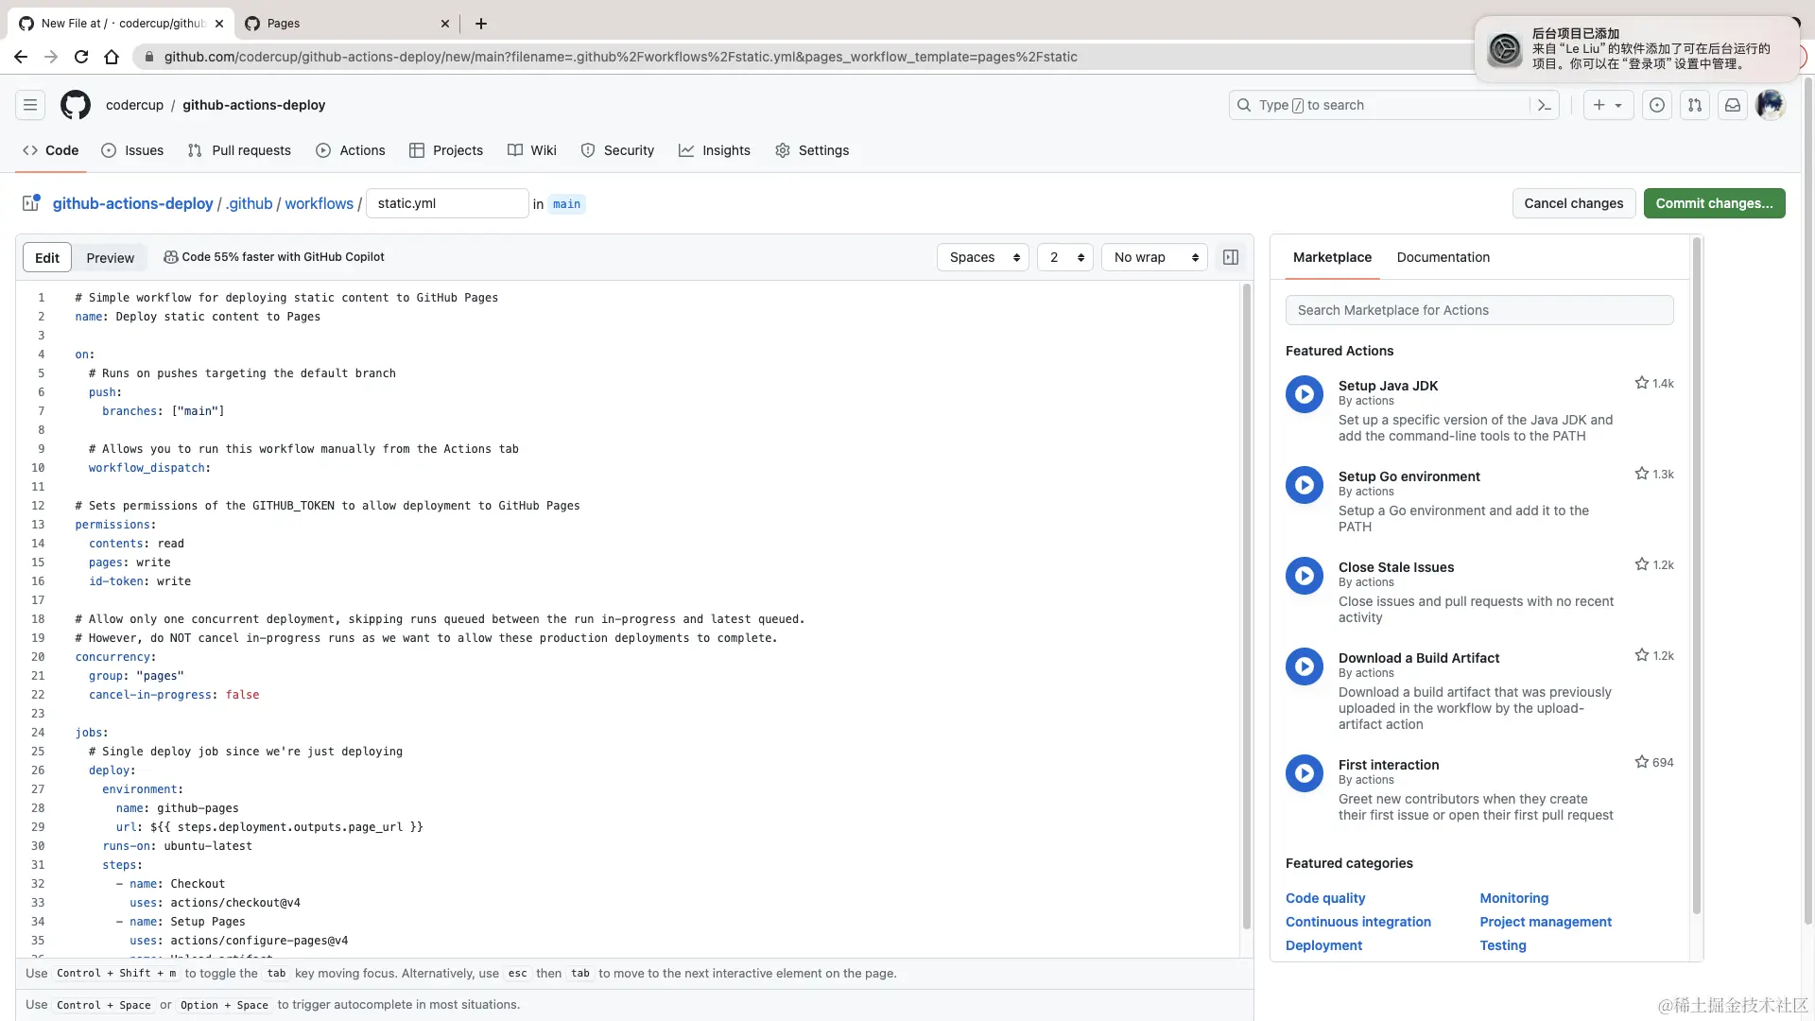Click the First interaction action icon
Viewport: 1815px width, 1021px height.
(x=1305, y=773)
